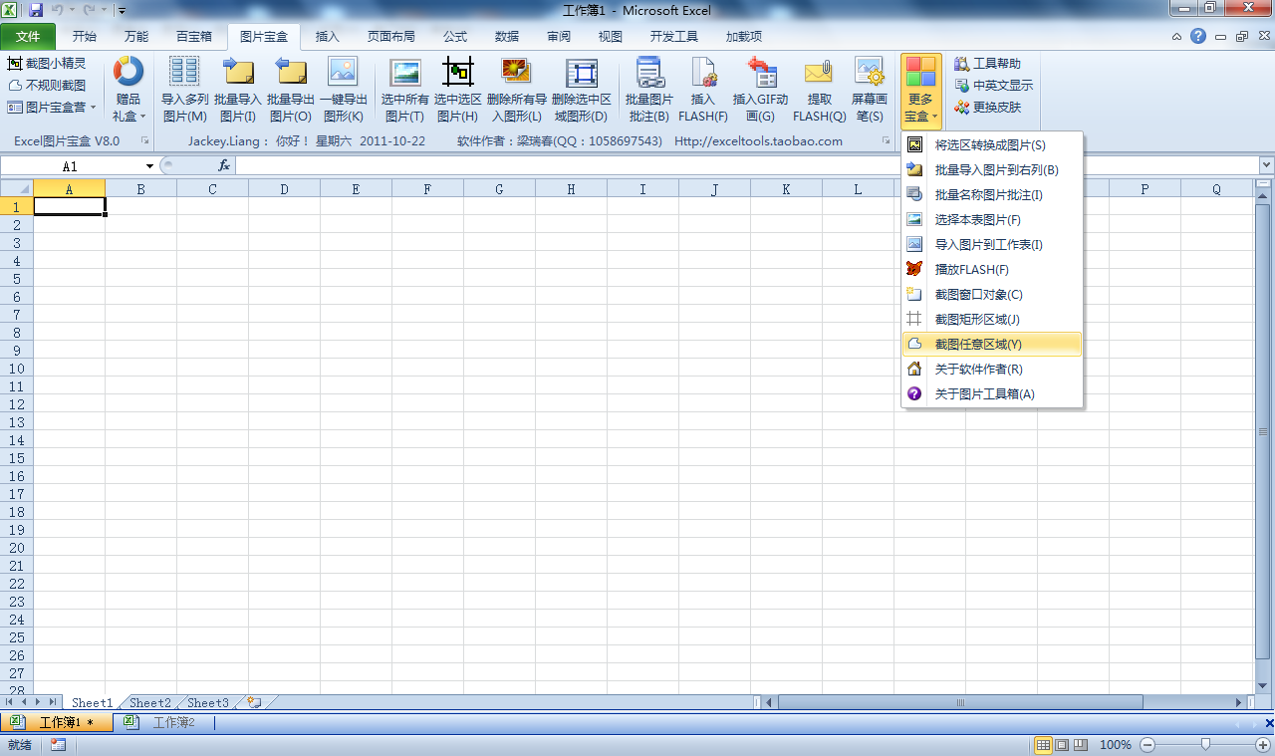Switch to the 插入 ribbon tab

[328, 37]
